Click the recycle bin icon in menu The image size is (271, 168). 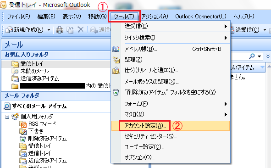[x=116, y=92]
